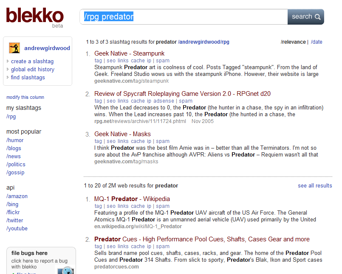This screenshot has height=274, width=342.
Task: View the global edit history
Action: click(33, 69)
